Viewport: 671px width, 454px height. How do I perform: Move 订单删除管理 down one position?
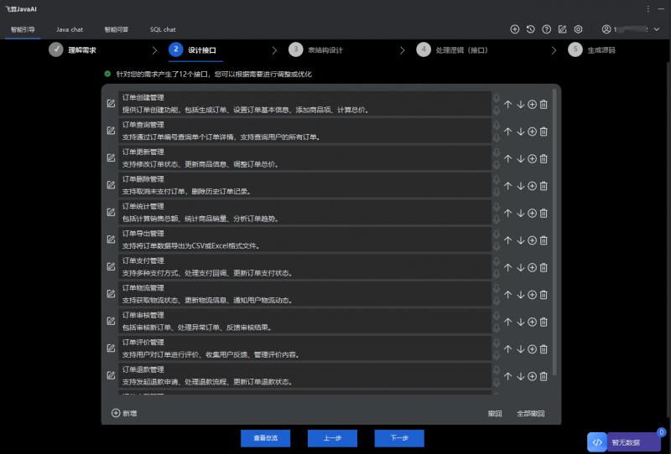(x=520, y=186)
